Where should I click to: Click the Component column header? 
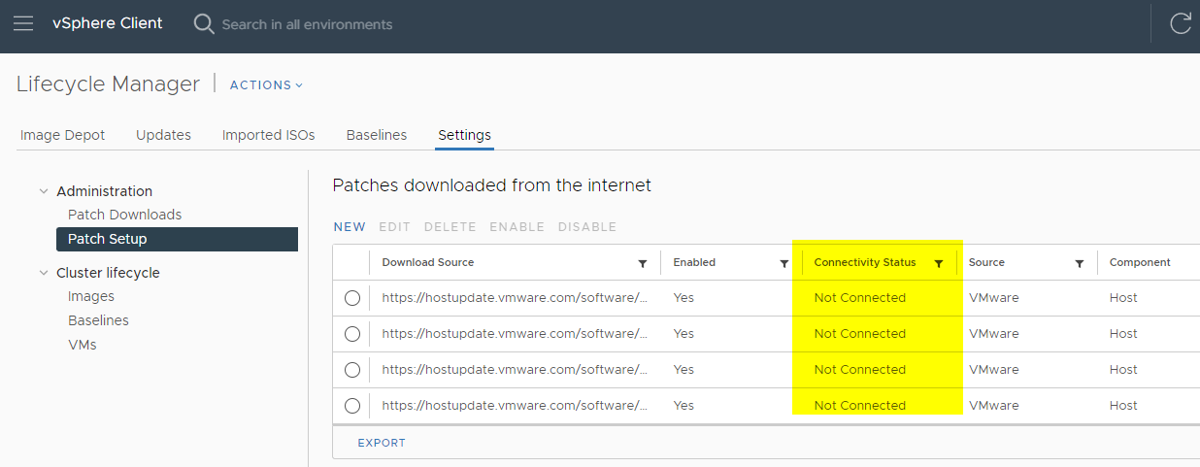[x=1140, y=262]
